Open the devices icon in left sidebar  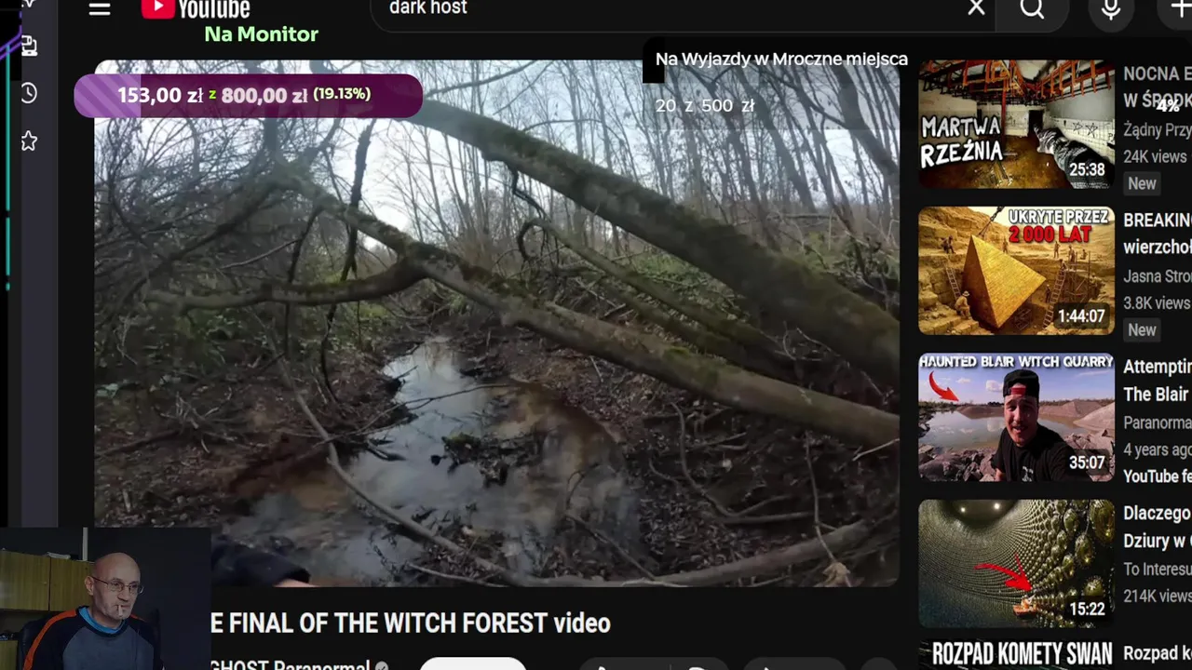tap(29, 46)
